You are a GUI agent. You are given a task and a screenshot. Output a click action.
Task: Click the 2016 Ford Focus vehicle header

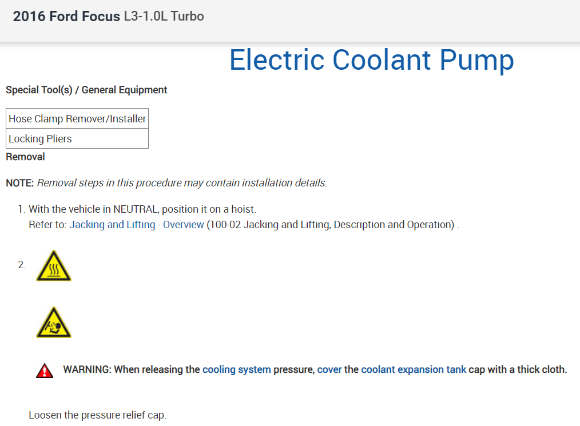tap(66, 17)
